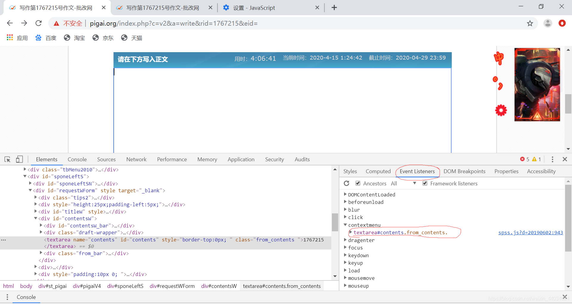Expand the beforeunload listener group

click(x=345, y=202)
